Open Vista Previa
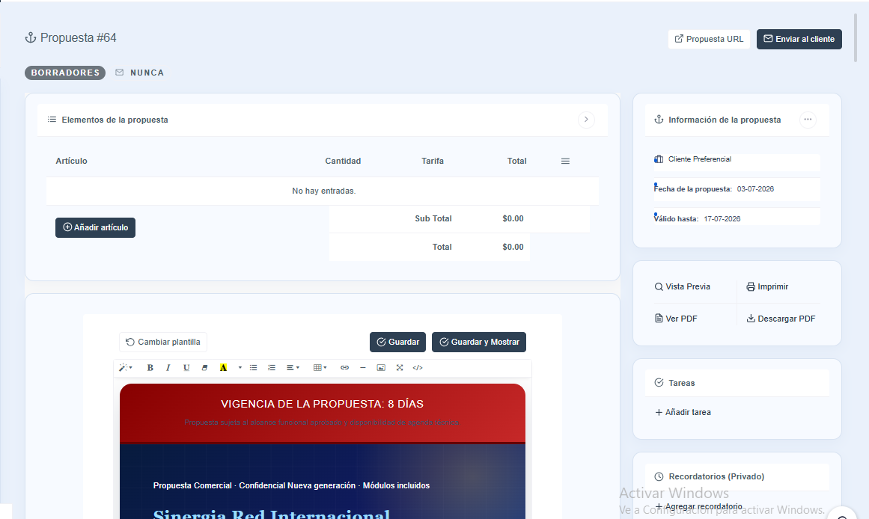The width and height of the screenshot is (869, 519). (x=682, y=287)
